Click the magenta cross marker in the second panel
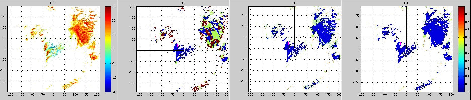This screenshot has height=100, width=471. (177, 45)
